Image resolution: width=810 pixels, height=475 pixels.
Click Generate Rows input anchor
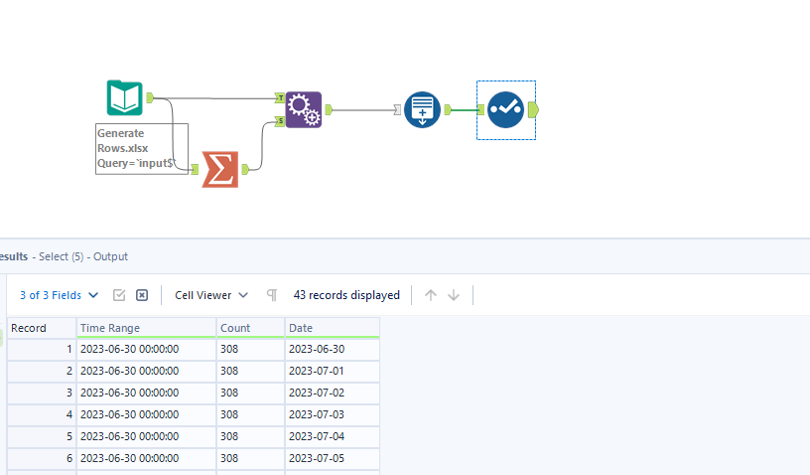(x=397, y=109)
